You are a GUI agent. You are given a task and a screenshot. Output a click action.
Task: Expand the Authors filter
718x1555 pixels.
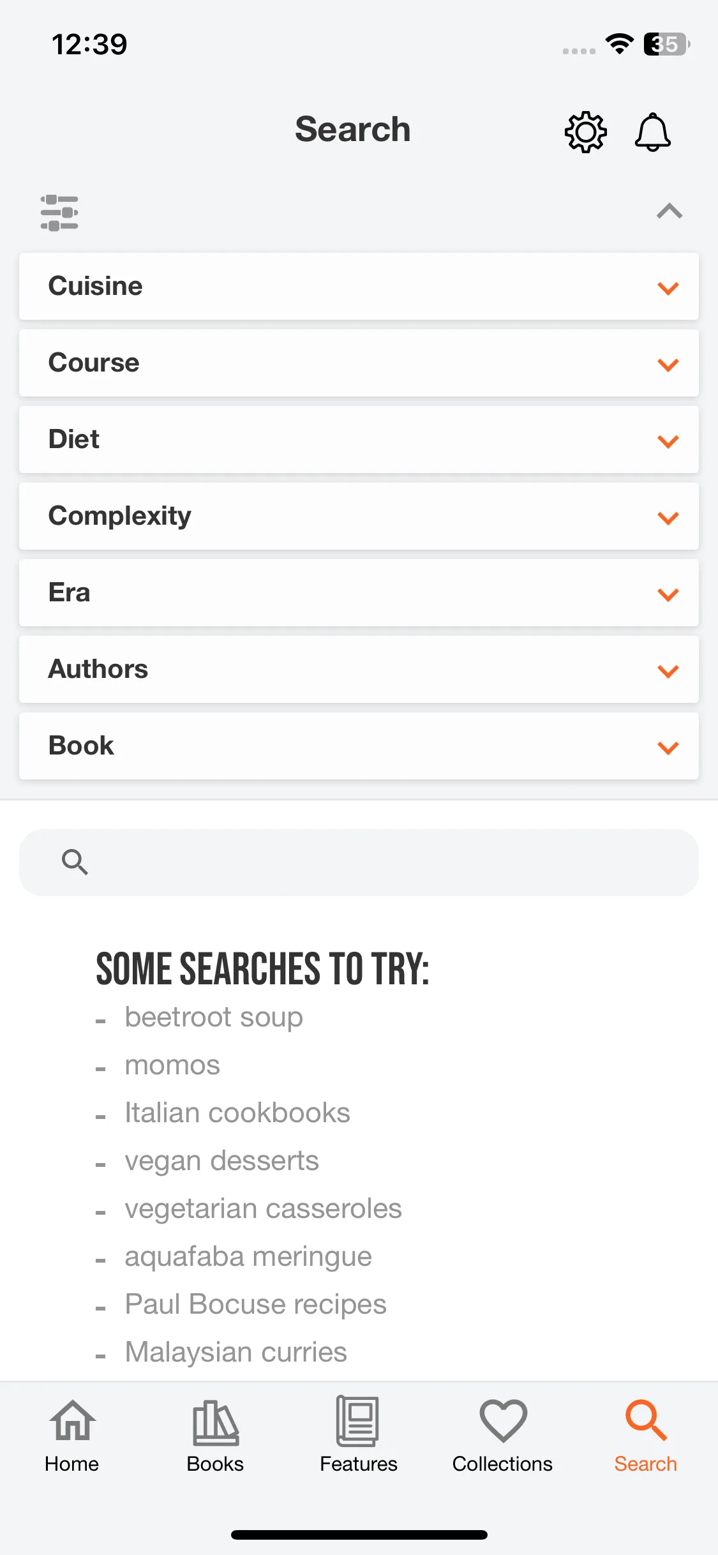pyautogui.click(x=359, y=669)
